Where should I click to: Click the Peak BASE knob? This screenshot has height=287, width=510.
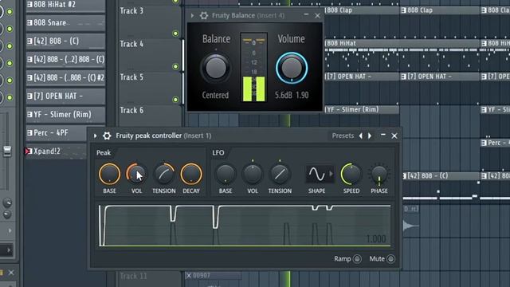click(x=110, y=174)
